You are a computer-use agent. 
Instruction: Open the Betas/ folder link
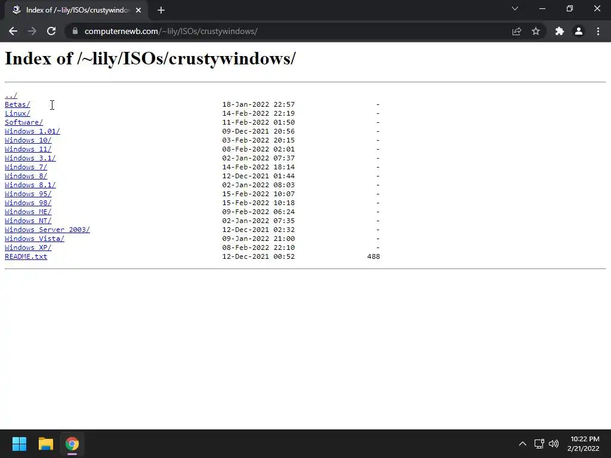pyautogui.click(x=17, y=104)
